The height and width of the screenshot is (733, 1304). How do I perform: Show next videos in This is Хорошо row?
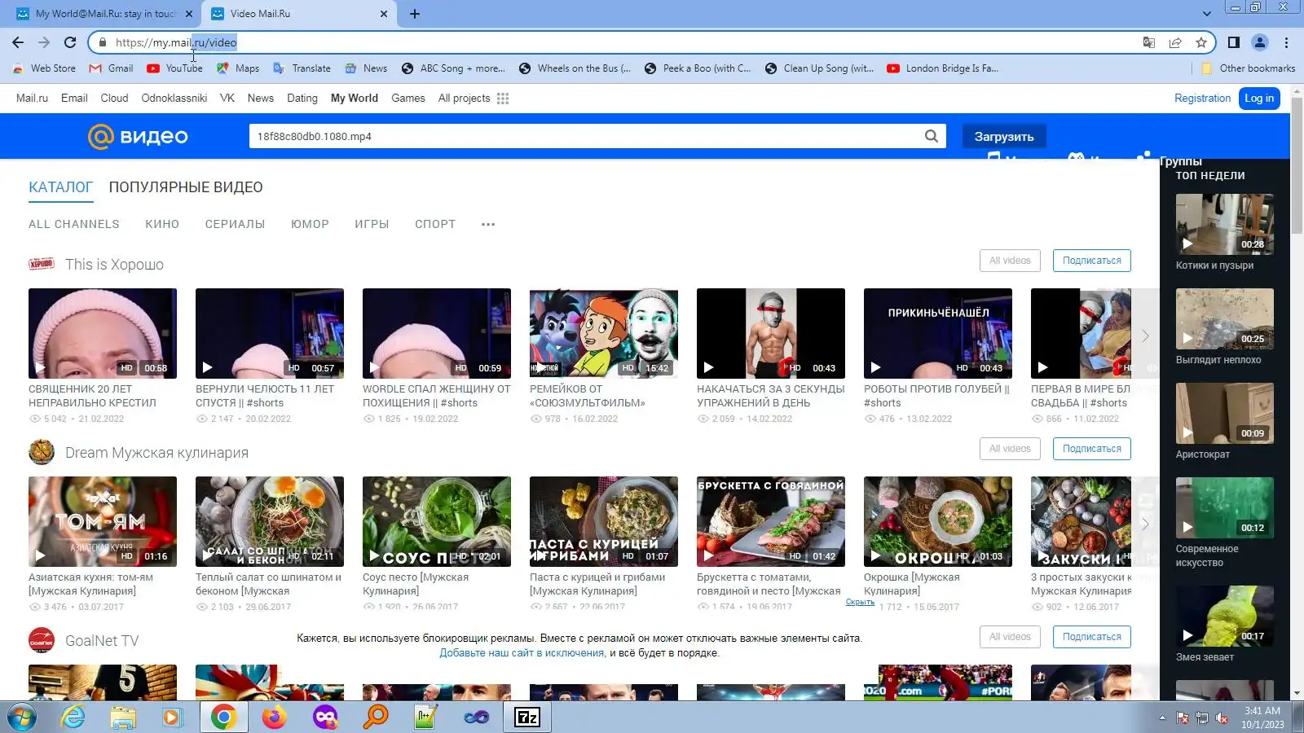coord(1145,336)
